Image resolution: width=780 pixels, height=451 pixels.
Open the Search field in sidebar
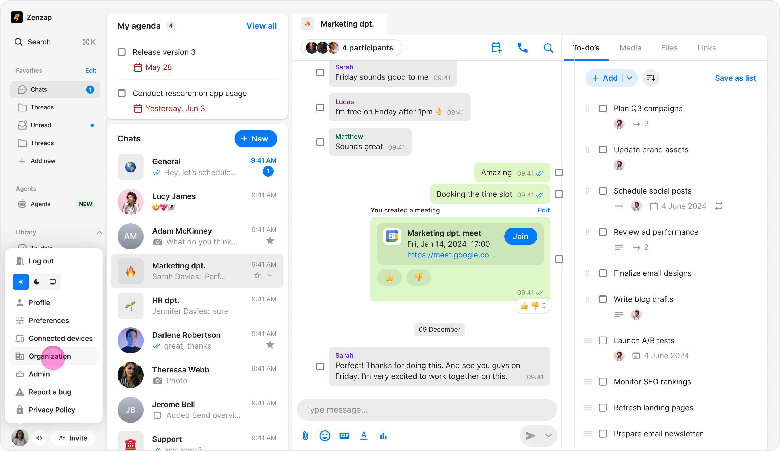click(55, 42)
